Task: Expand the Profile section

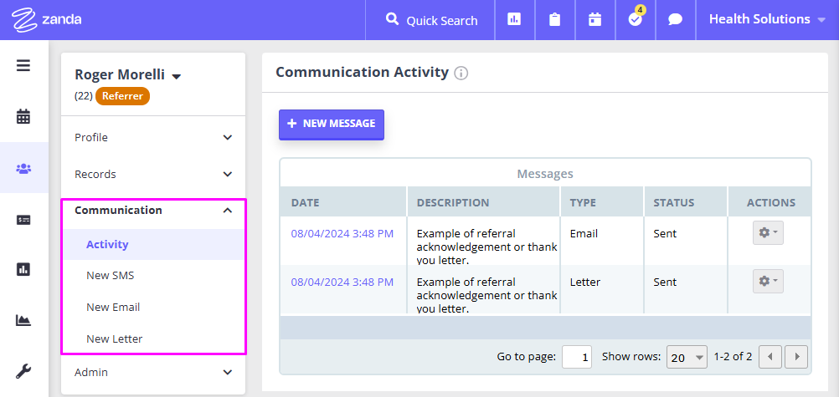Action: 153,137
